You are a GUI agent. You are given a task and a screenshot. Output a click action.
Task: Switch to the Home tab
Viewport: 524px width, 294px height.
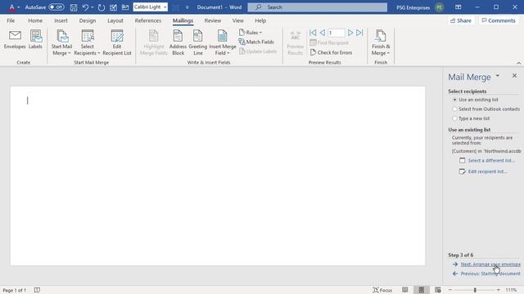pyautogui.click(x=35, y=20)
